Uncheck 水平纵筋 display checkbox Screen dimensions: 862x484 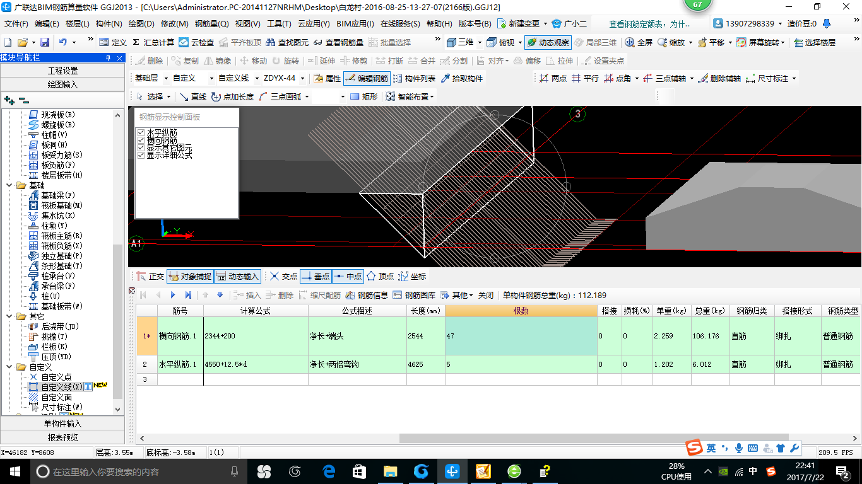(x=141, y=132)
